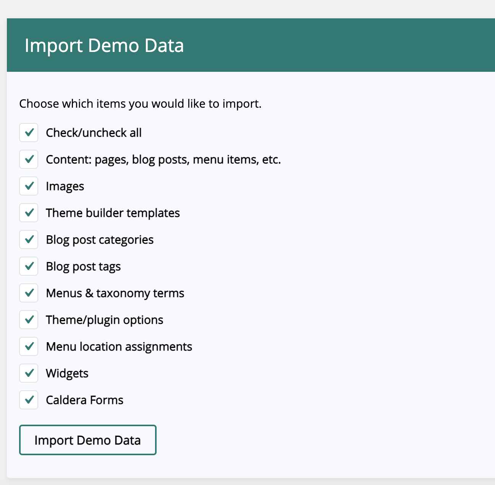Image resolution: width=495 pixels, height=485 pixels.
Task: Click the 'Theme builder templates' label
Action: coord(113,213)
